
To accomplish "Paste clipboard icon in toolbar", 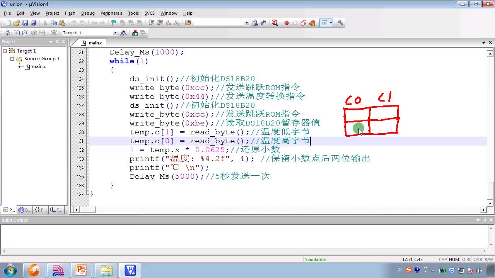I will tap(62, 23).
